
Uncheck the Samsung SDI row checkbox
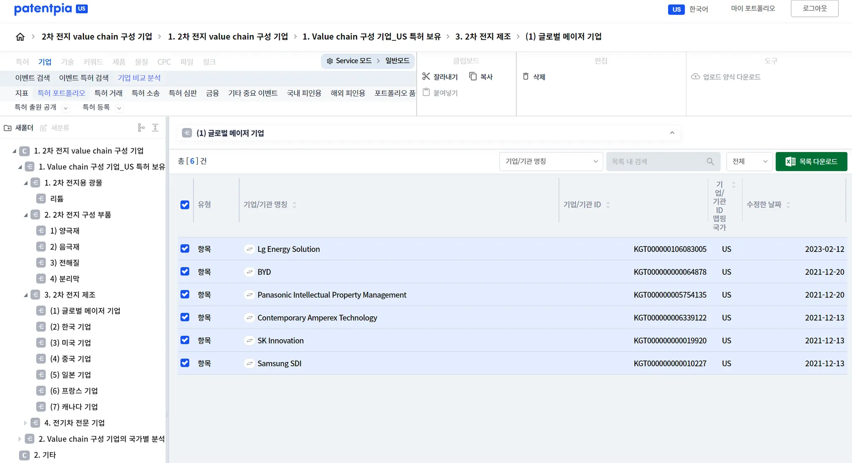coord(185,363)
